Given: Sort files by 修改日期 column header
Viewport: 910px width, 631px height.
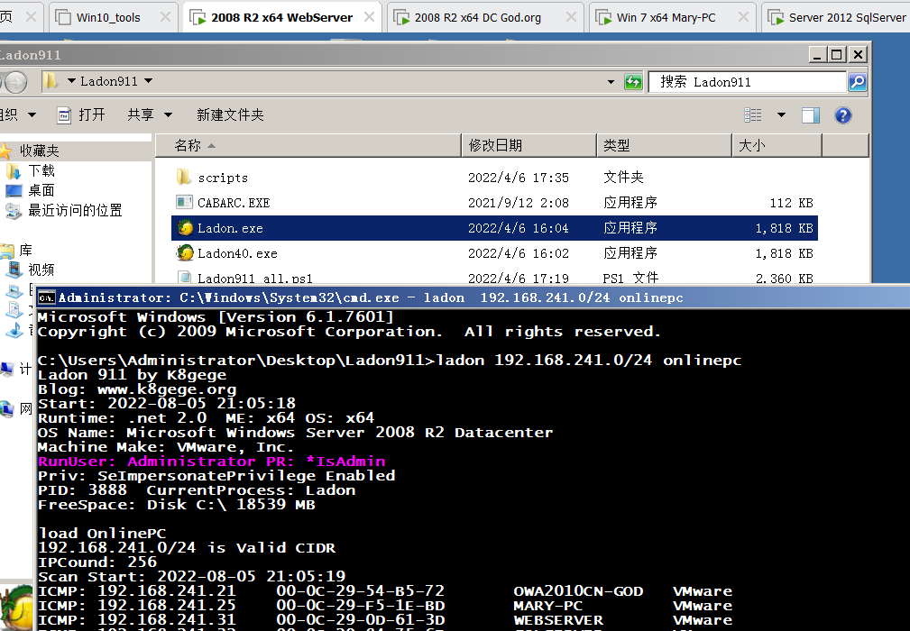Looking at the screenshot, I should [494, 145].
